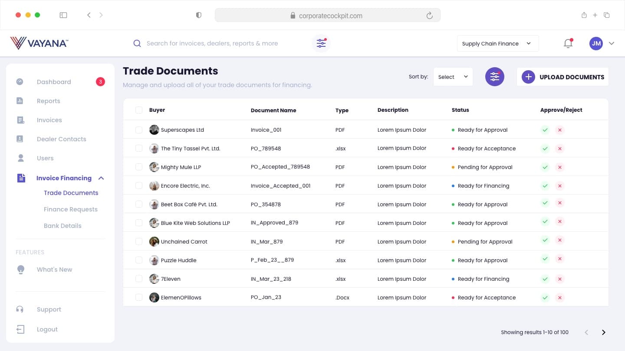Click the privacy shield icon beside address bar
625x351 pixels.
199,15
